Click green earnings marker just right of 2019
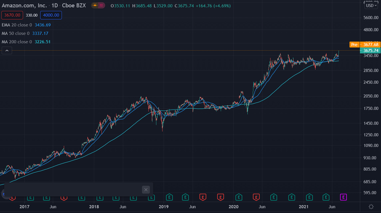The width and height of the screenshot is (381, 213). coord(169,197)
